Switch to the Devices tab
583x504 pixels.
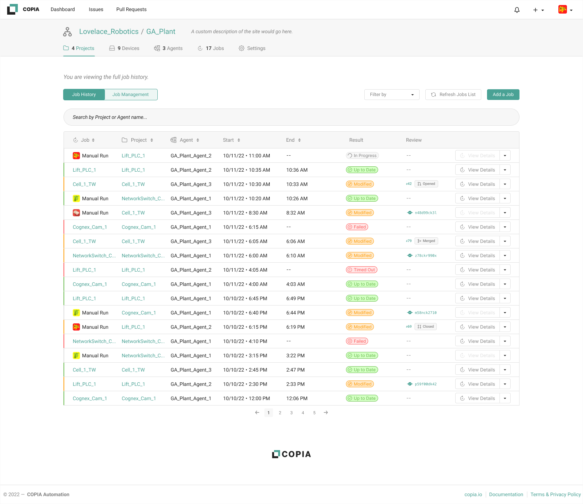tap(124, 48)
